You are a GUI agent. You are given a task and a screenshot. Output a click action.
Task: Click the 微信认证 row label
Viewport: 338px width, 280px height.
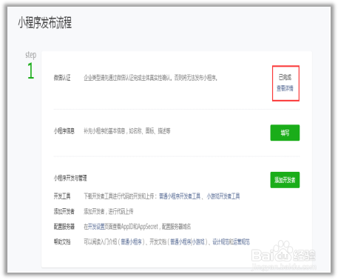(x=62, y=78)
